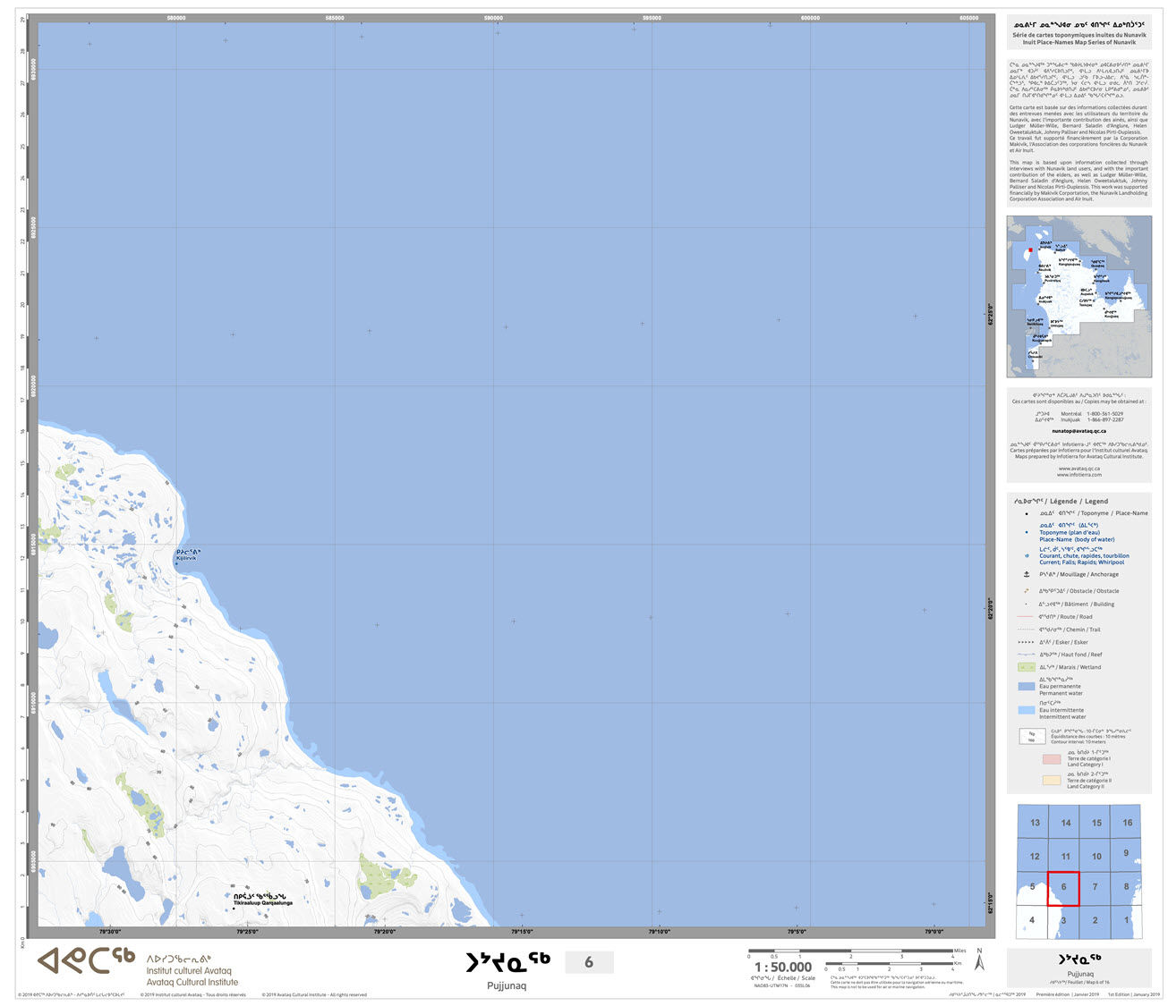Click the obstacle legend symbol
Screen dimensions: 1168x1006
(x=1025, y=591)
